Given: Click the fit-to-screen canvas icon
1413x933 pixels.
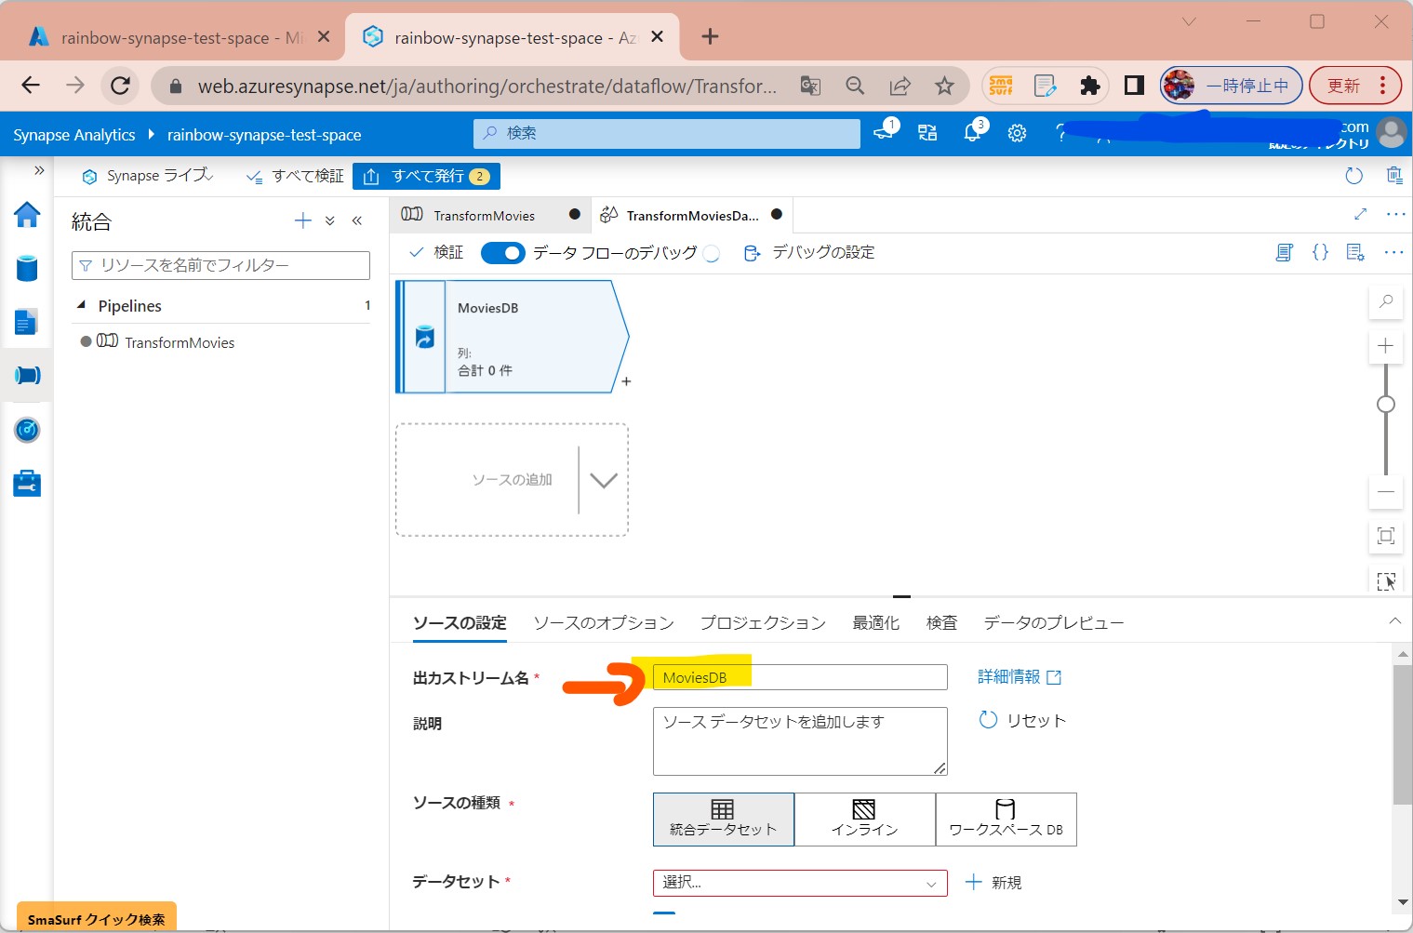Looking at the screenshot, I should tap(1386, 536).
